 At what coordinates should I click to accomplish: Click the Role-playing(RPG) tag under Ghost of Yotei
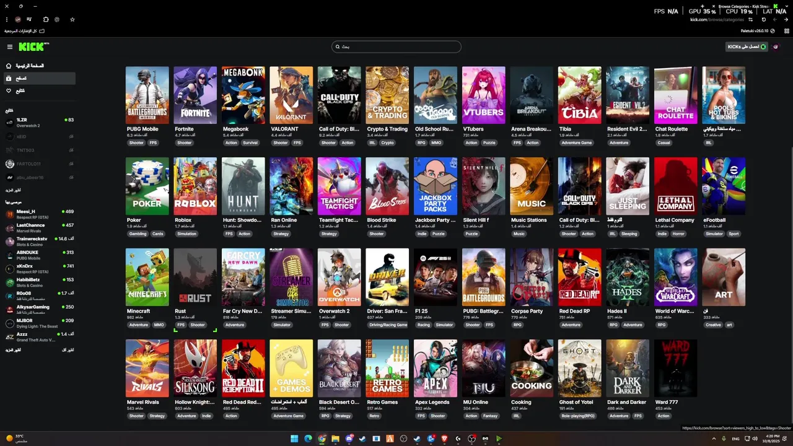(579, 416)
